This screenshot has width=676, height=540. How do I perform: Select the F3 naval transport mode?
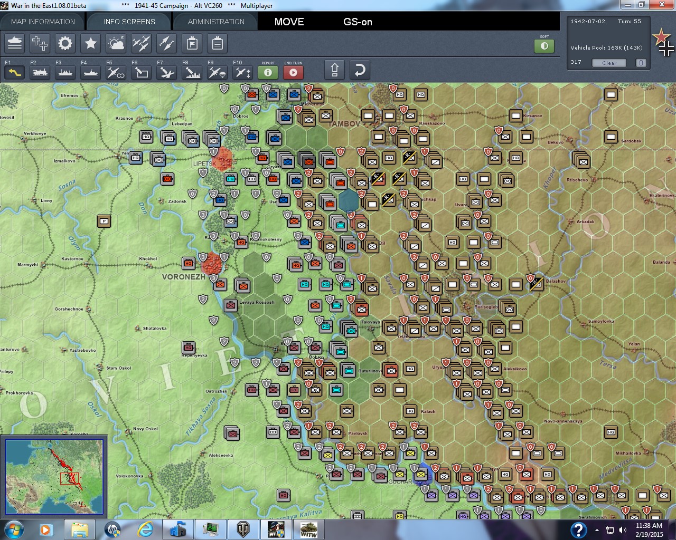point(65,72)
